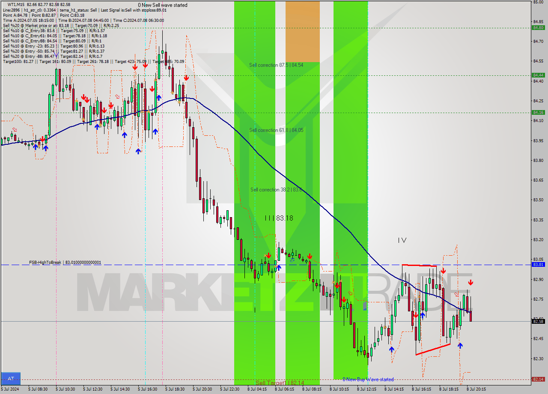Screen dimensions: 548x394
Task: Click the blue buy arrow under the last candles
Action: tap(460, 345)
